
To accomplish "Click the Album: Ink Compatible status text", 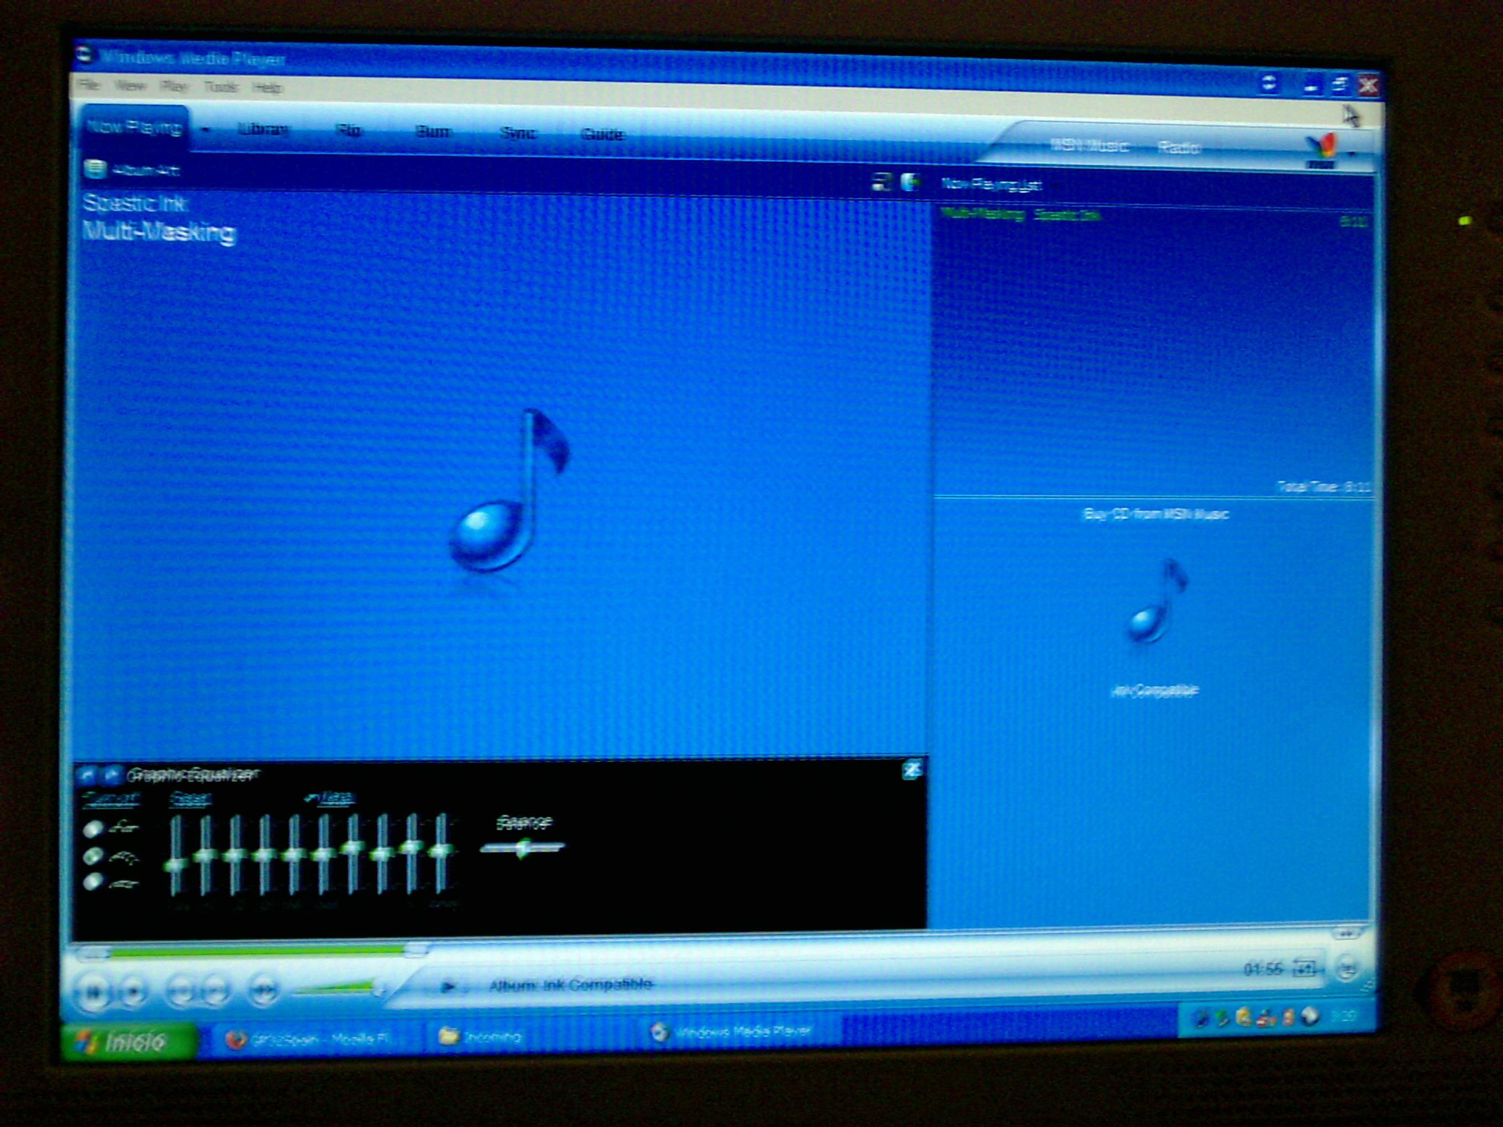I will [571, 984].
